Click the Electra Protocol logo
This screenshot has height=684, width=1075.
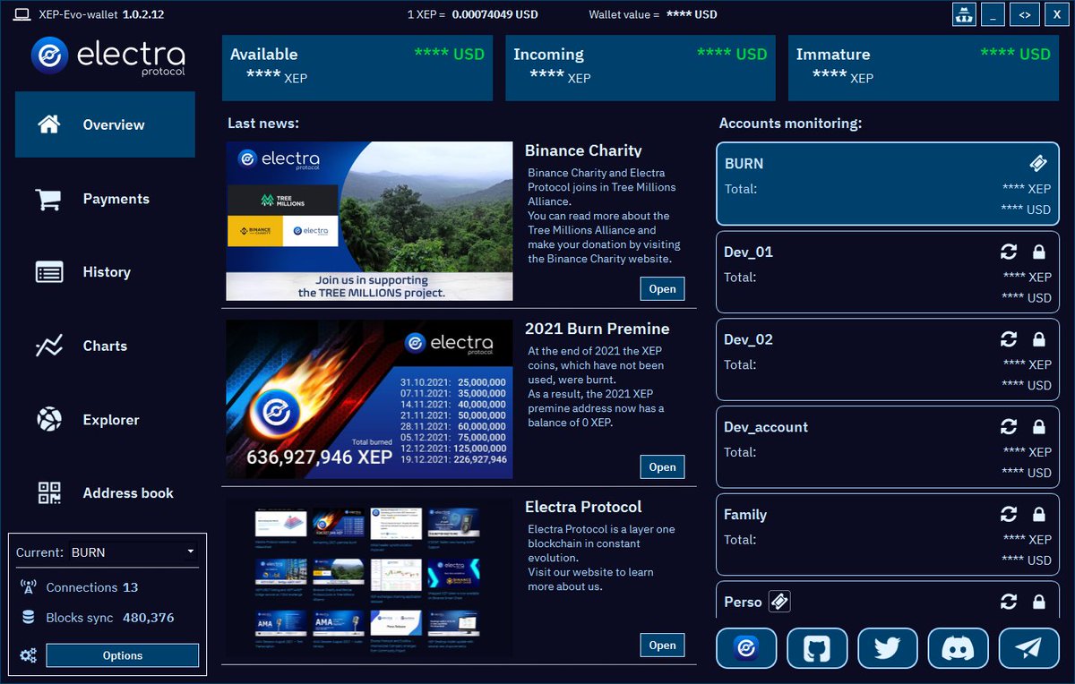coord(107,56)
